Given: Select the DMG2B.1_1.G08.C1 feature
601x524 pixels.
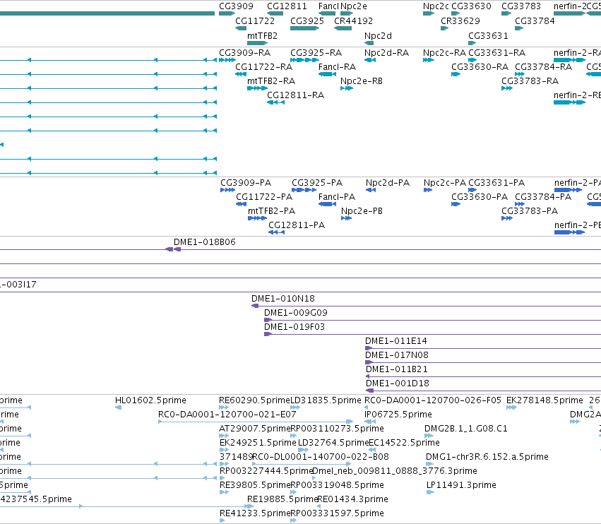Looking at the screenshot, I should point(429,436).
